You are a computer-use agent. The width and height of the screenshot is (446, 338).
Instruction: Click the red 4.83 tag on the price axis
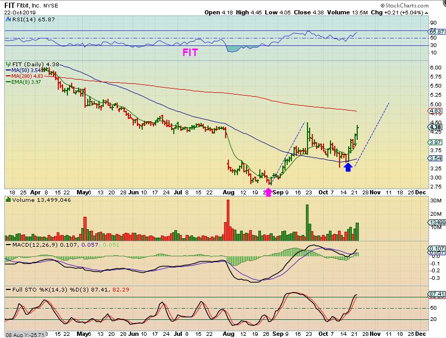436,111
